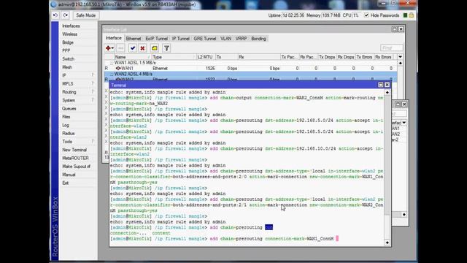Open Wireless in sidebar menu
This screenshot has width=467, height=263.
pos(78,34)
